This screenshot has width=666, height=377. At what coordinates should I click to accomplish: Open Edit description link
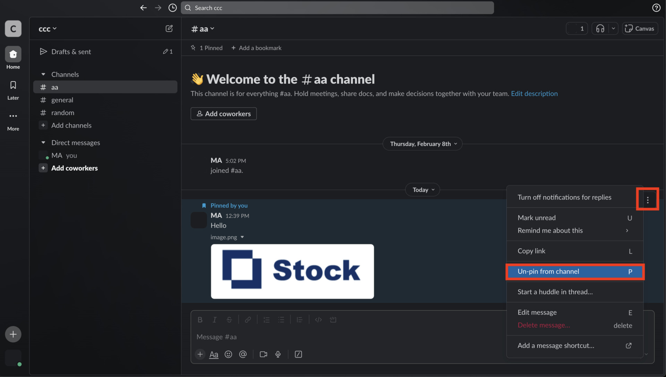click(x=534, y=94)
